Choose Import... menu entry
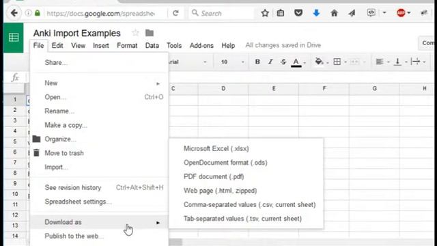 click(99, 167)
